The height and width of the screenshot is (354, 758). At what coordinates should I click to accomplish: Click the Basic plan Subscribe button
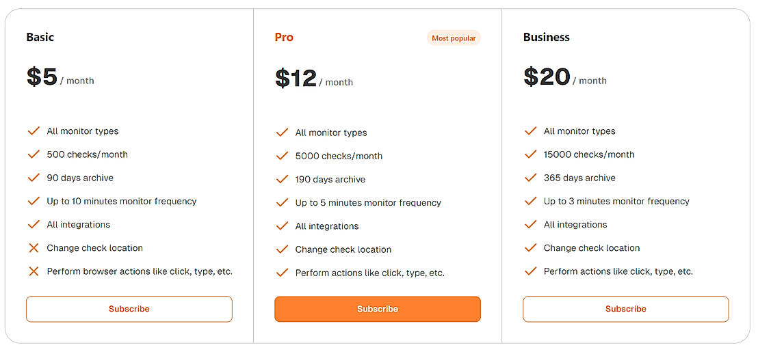(x=129, y=309)
